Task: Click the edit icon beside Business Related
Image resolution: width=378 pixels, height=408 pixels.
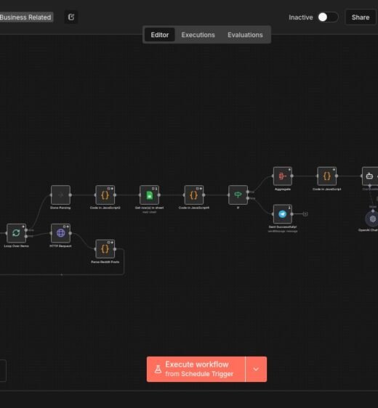Action: coord(71,17)
